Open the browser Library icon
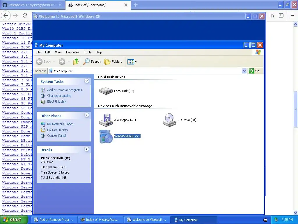Screen dimensions: 298x224 pos(272,16)
